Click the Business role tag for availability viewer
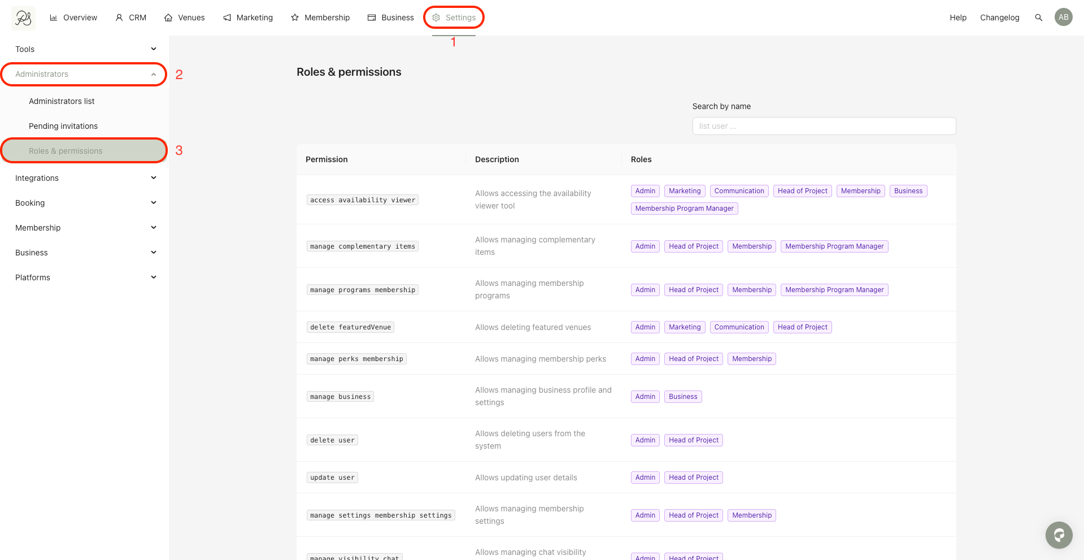The width and height of the screenshot is (1084, 560). (908, 191)
